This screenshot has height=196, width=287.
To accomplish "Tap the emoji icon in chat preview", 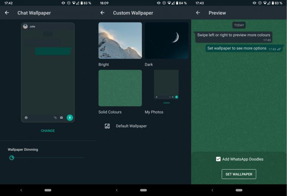I will (26, 118).
